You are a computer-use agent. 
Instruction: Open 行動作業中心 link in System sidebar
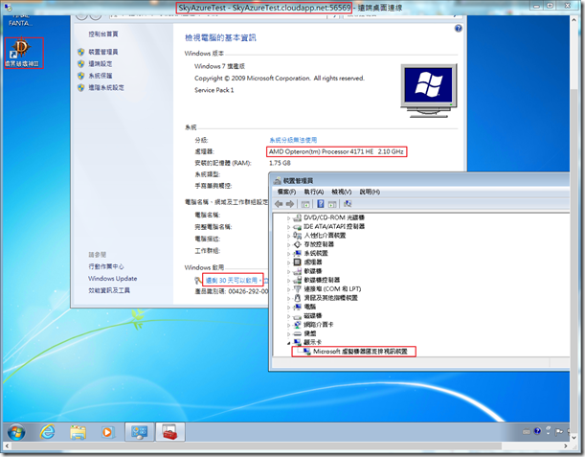(x=106, y=266)
